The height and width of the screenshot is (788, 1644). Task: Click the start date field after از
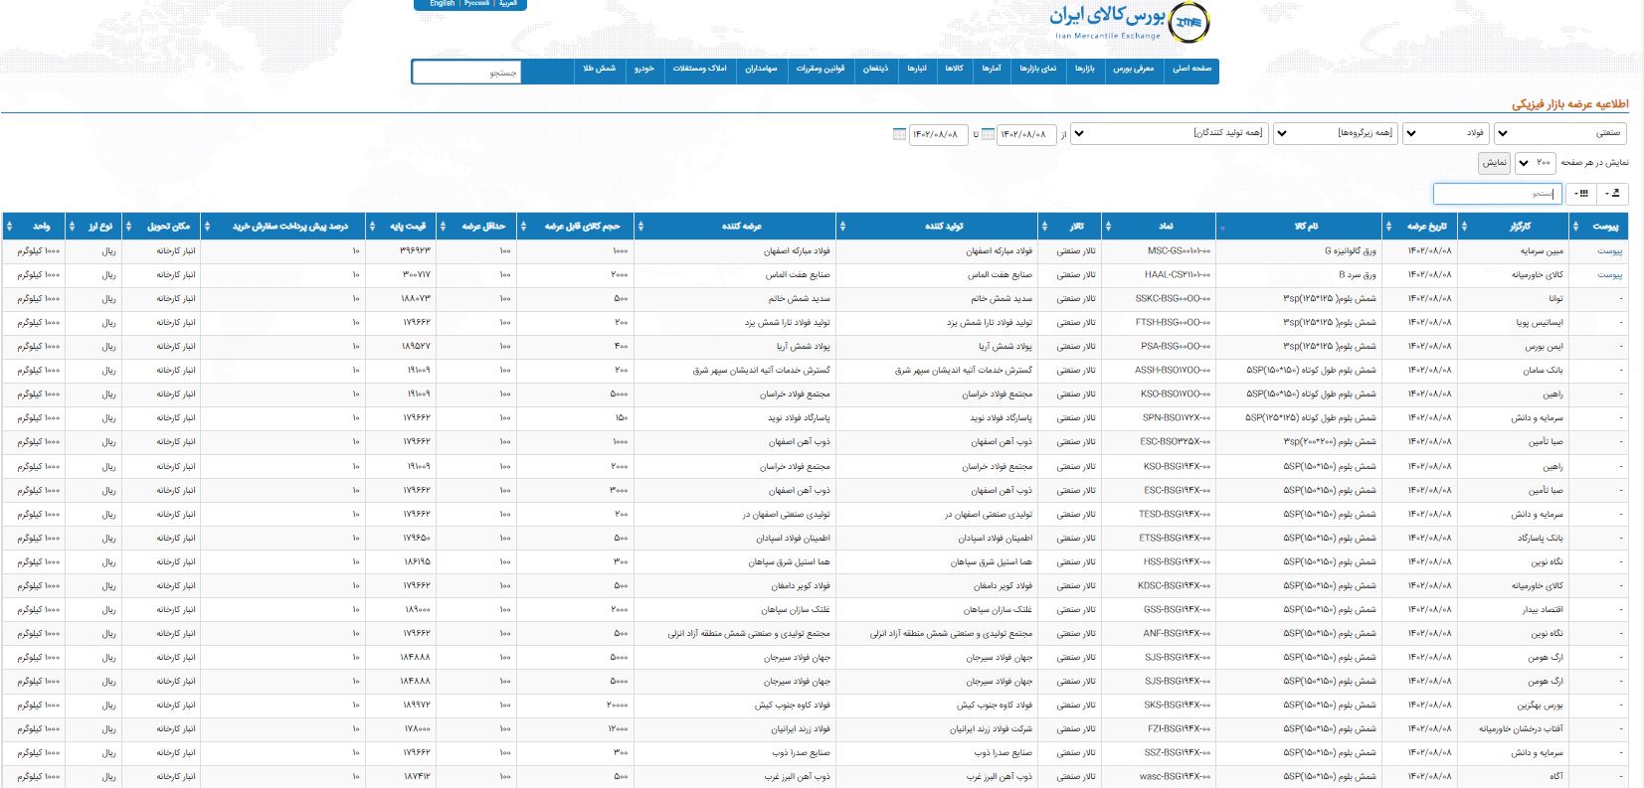1024,134
